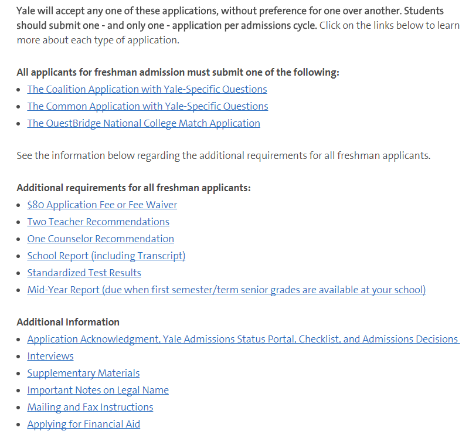The image size is (469, 441).
Task: Click the Mid-Year Report link
Action: pos(226,290)
